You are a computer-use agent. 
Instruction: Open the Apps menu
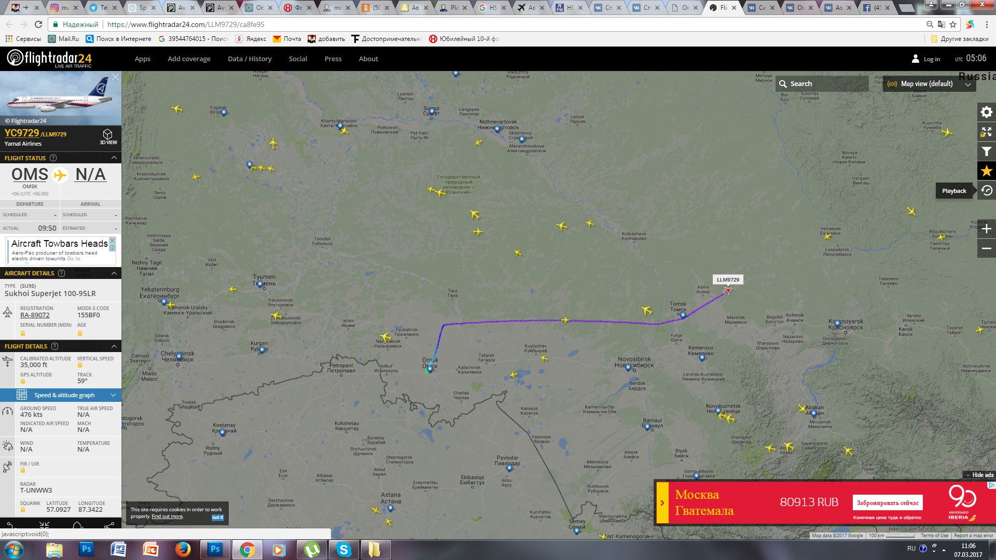pyautogui.click(x=143, y=59)
